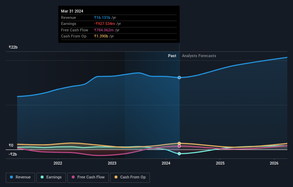
Task: Click the Earnings row label in tooltip
Action: [69, 24]
